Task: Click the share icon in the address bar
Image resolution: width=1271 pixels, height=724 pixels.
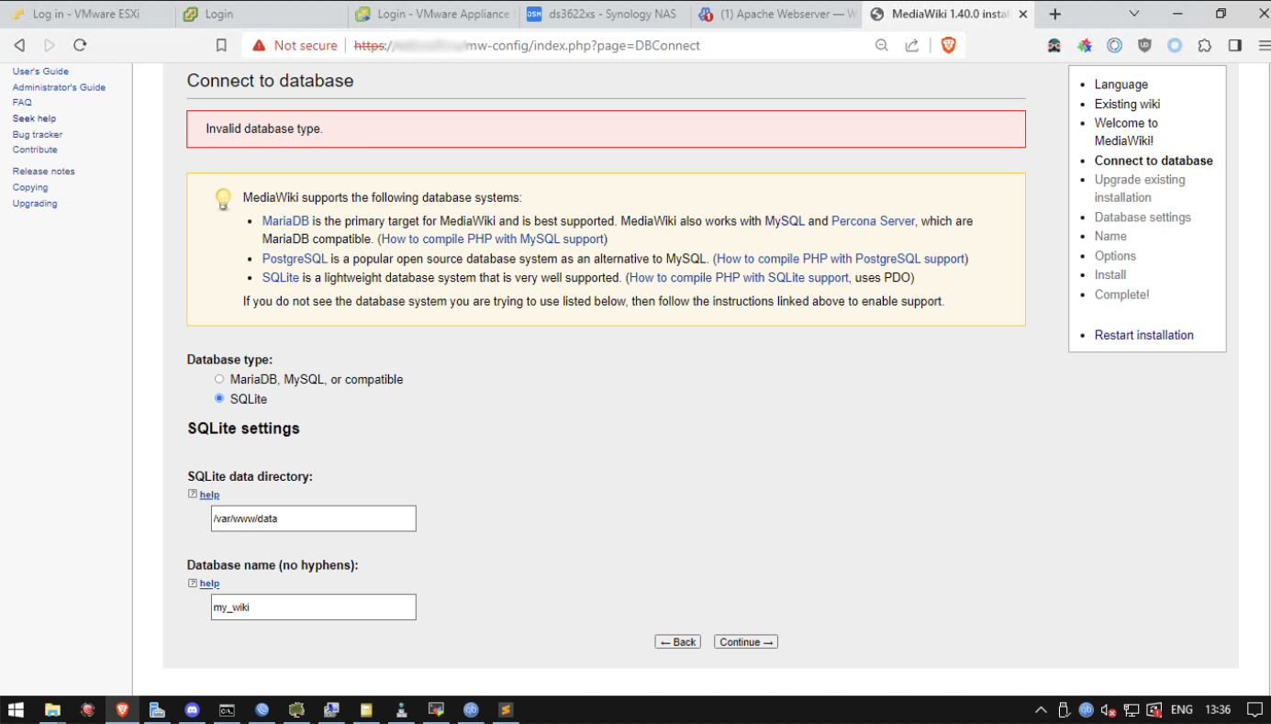Action: pyautogui.click(x=911, y=45)
